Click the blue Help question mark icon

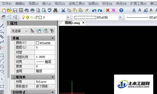click(x=121, y=10)
